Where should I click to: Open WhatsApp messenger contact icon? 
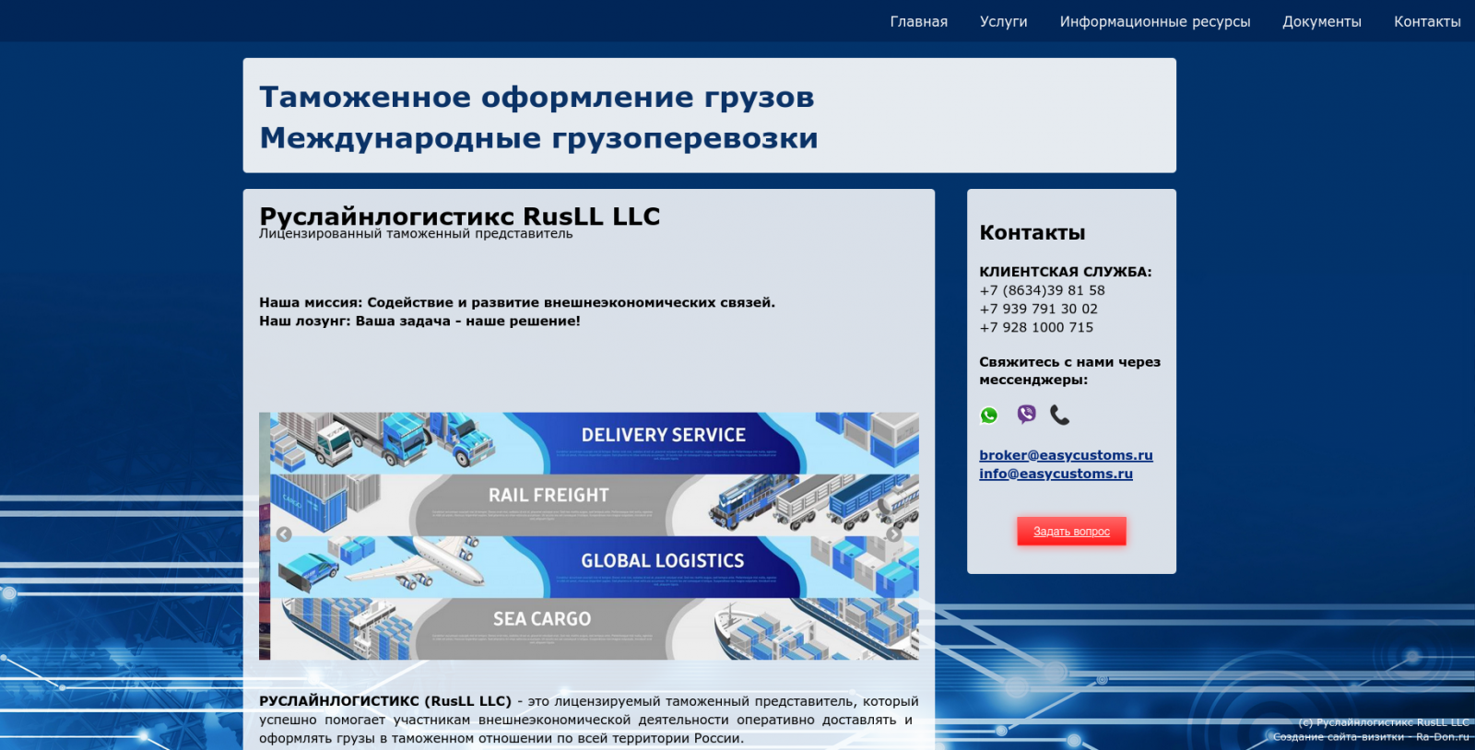[989, 416]
